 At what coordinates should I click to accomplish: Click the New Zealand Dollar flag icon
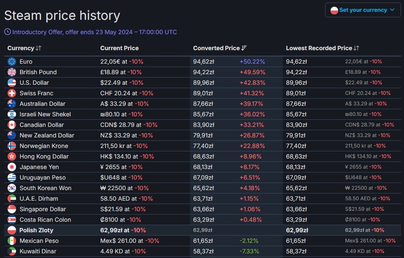coord(11,135)
